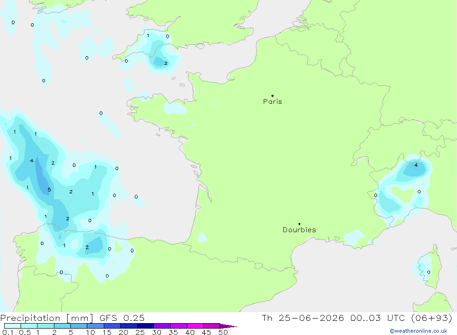
Task: Click the '0.1' legend scale label
Action: [x=8, y=332]
